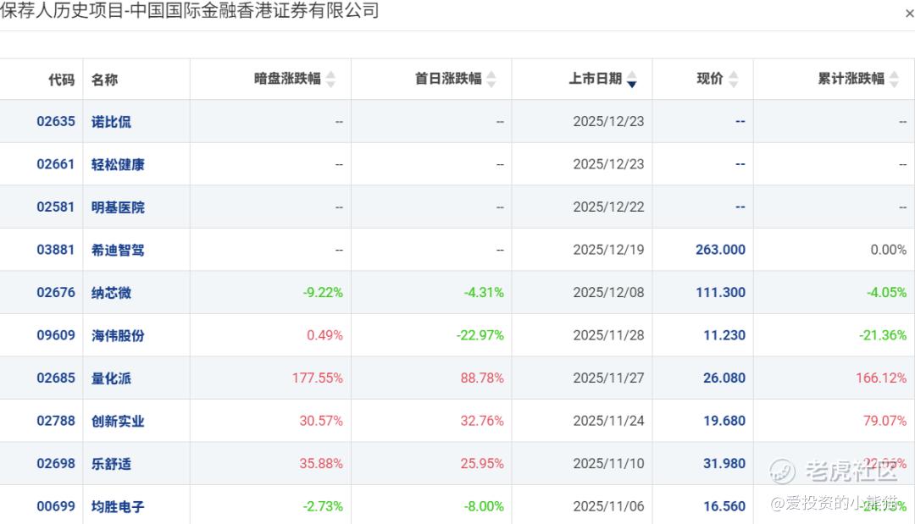Click the 名称 column header
Viewport: 915px width, 524px height.
(x=104, y=80)
